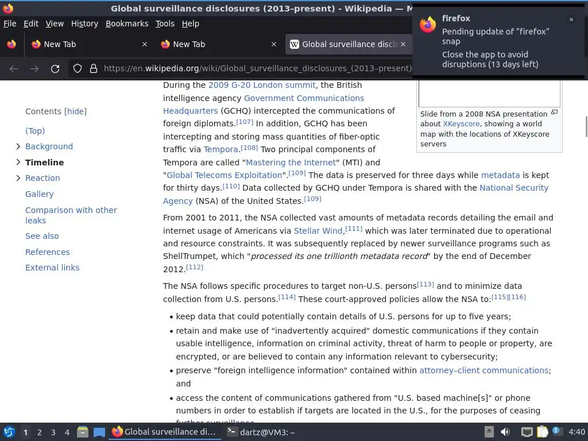Image resolution: width=588 pixels, height=441 pixels.
Task: Reload the page with the refresh icon
Action: pos(55,69)
